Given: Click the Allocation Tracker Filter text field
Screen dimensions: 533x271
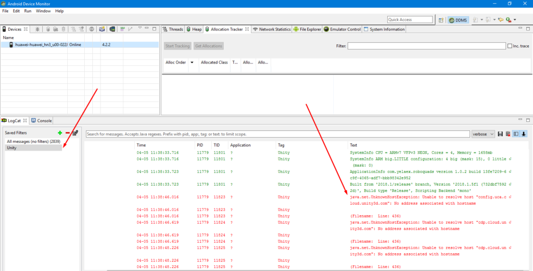Looking at the screenshot, I should (427, 46).
